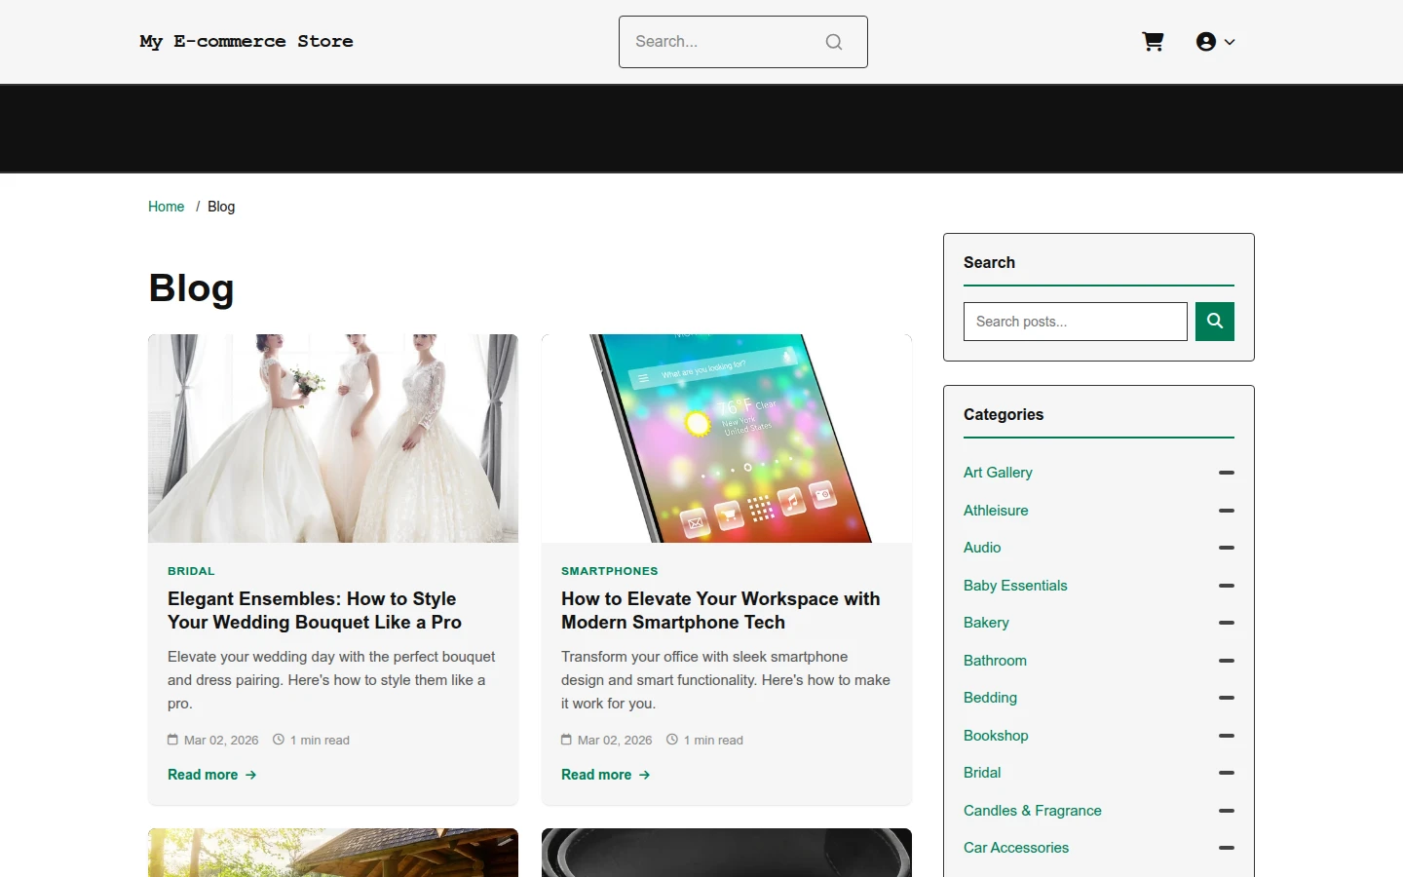The height and width of the screenshot is (877, 1403).
Task: Click the Home breadcrumb link
Action: (166, 207)
